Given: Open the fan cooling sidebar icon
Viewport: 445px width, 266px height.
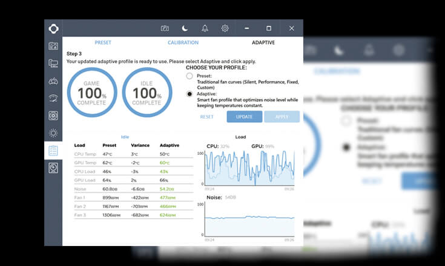Looking at the screenshot, I should 53,115.
